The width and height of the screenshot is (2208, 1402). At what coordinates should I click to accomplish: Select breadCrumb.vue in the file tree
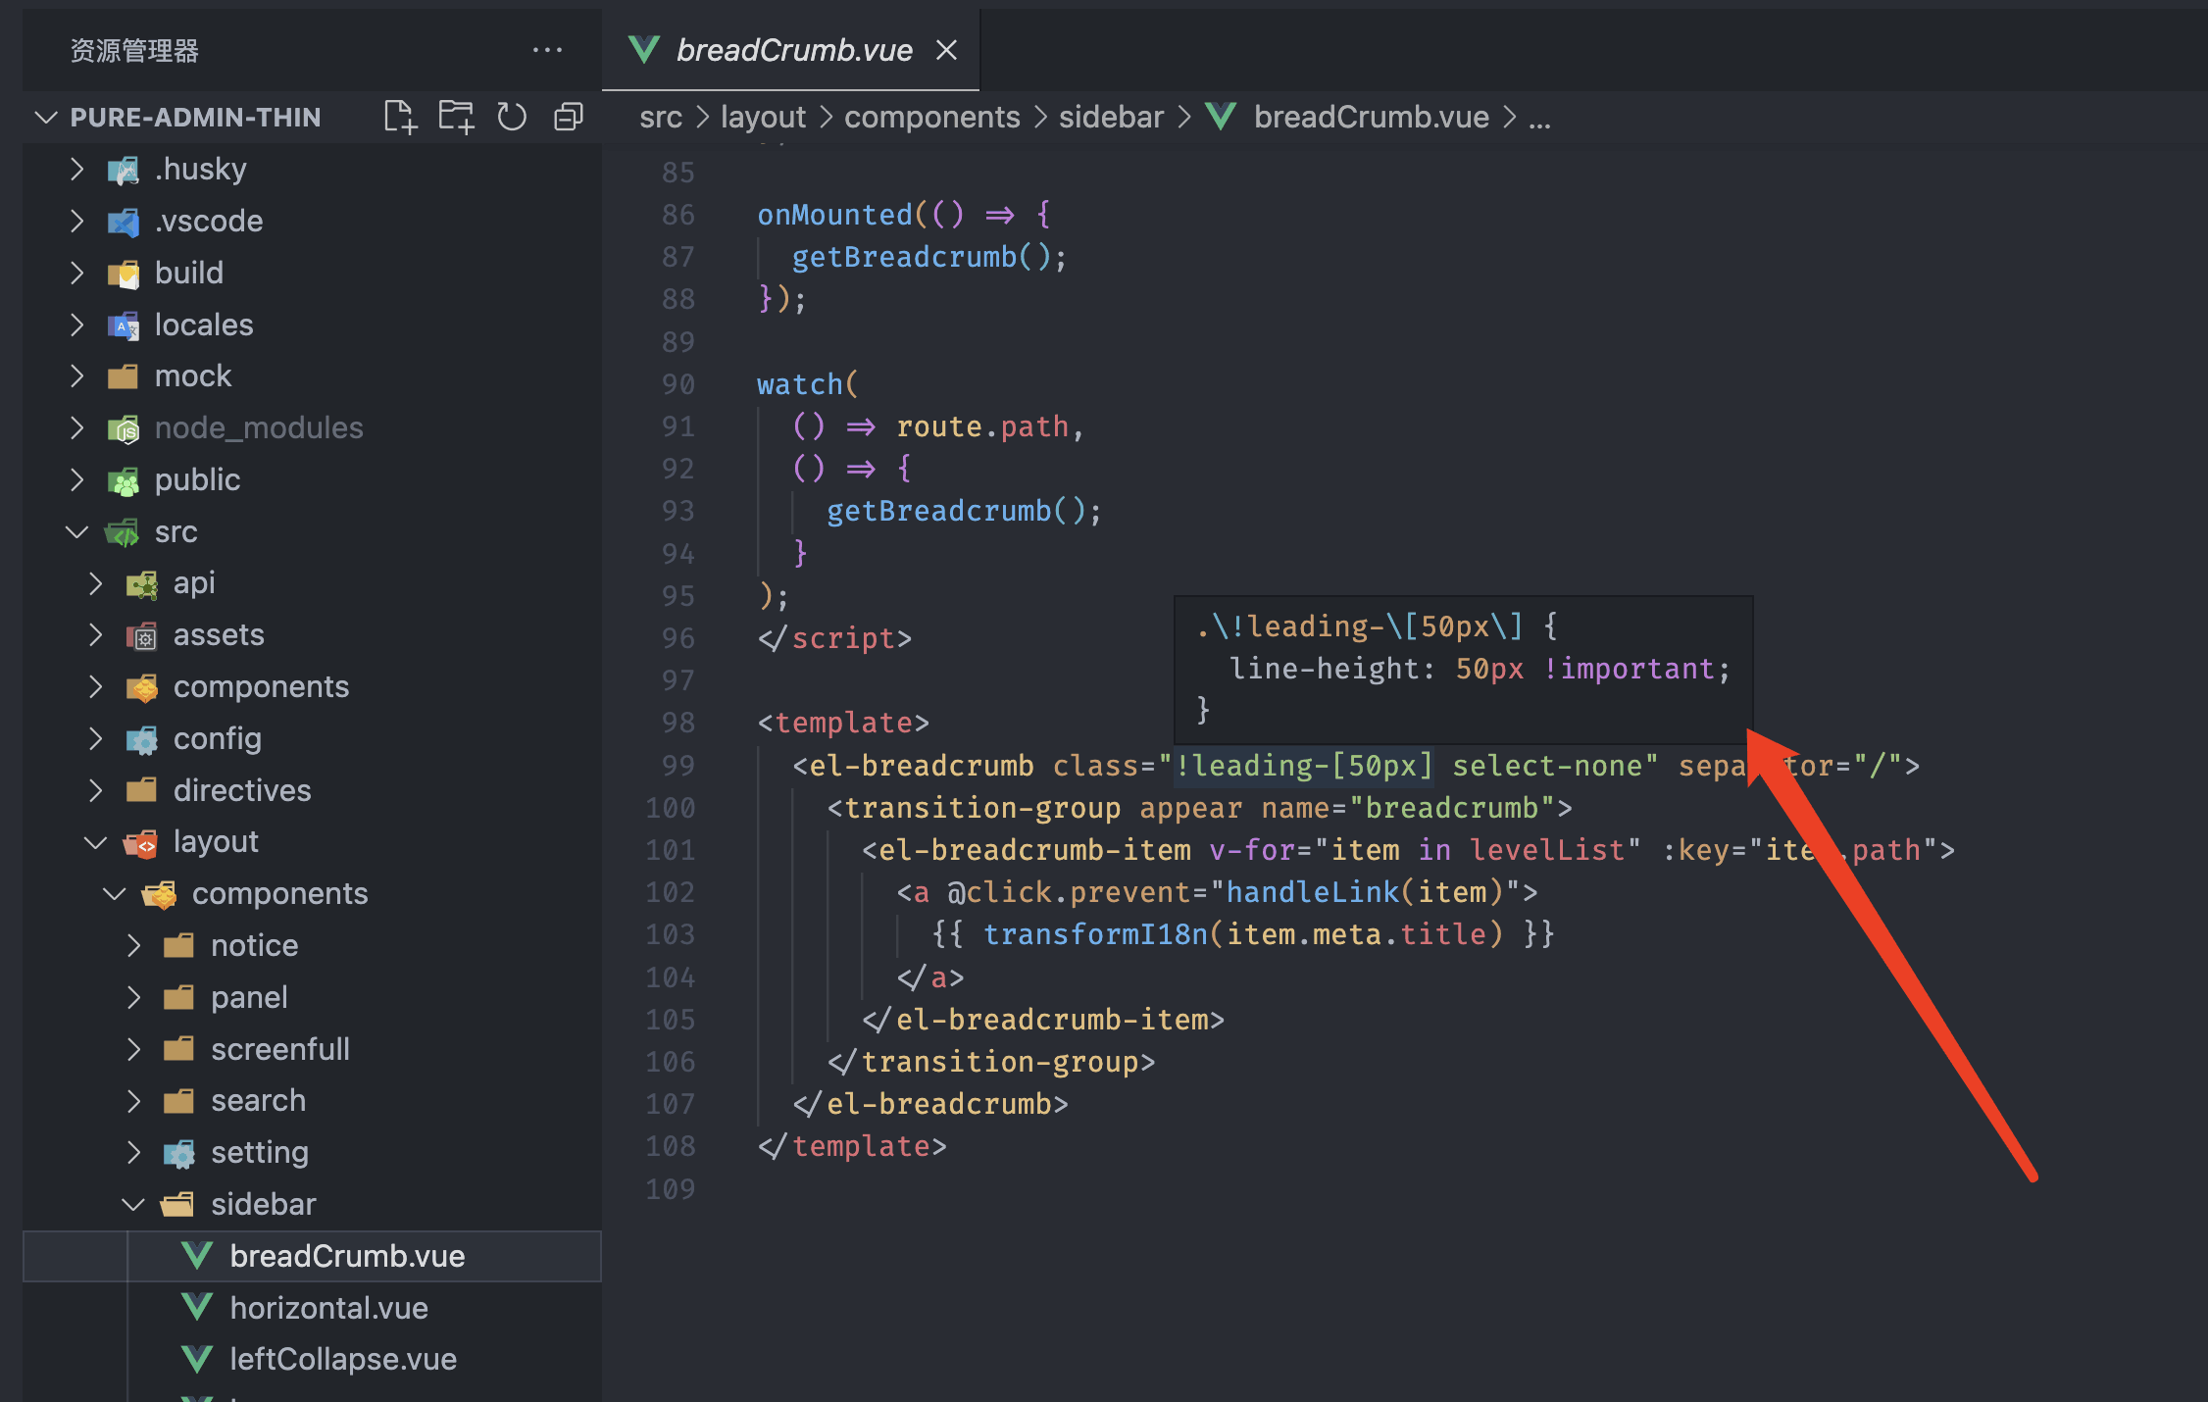pyautogui.click(x=312, y=1256)
